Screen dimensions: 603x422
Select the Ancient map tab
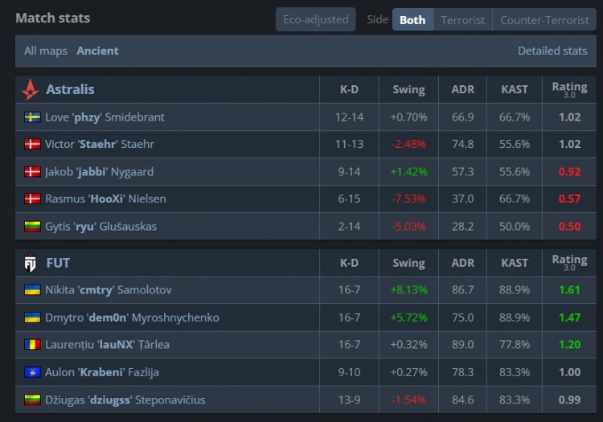97,51
